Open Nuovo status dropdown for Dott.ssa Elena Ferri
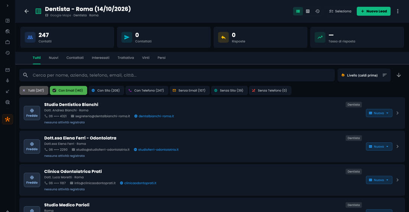Screen dimensions: 409x212 (x=379, y=147)
